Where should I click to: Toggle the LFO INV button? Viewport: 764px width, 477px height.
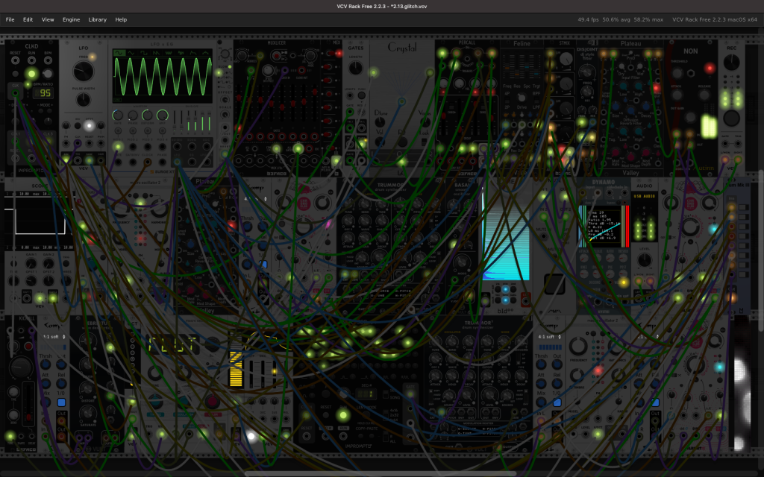78,125
